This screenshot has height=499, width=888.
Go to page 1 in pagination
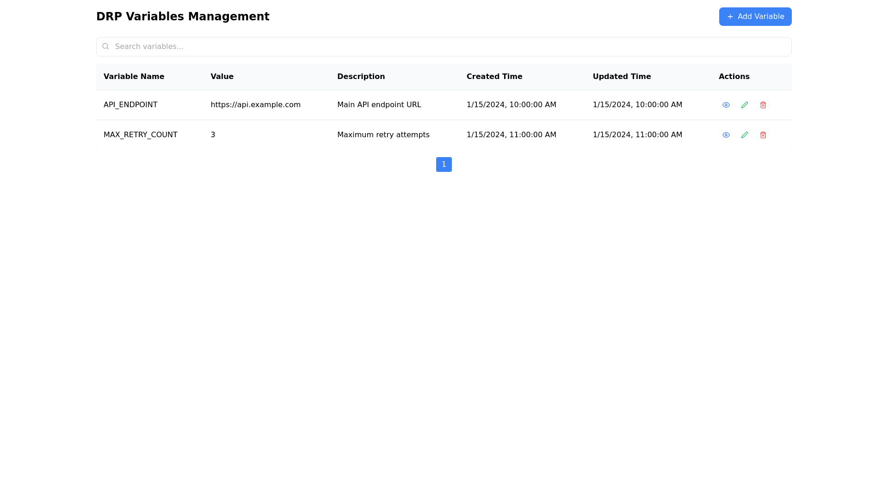444,164
